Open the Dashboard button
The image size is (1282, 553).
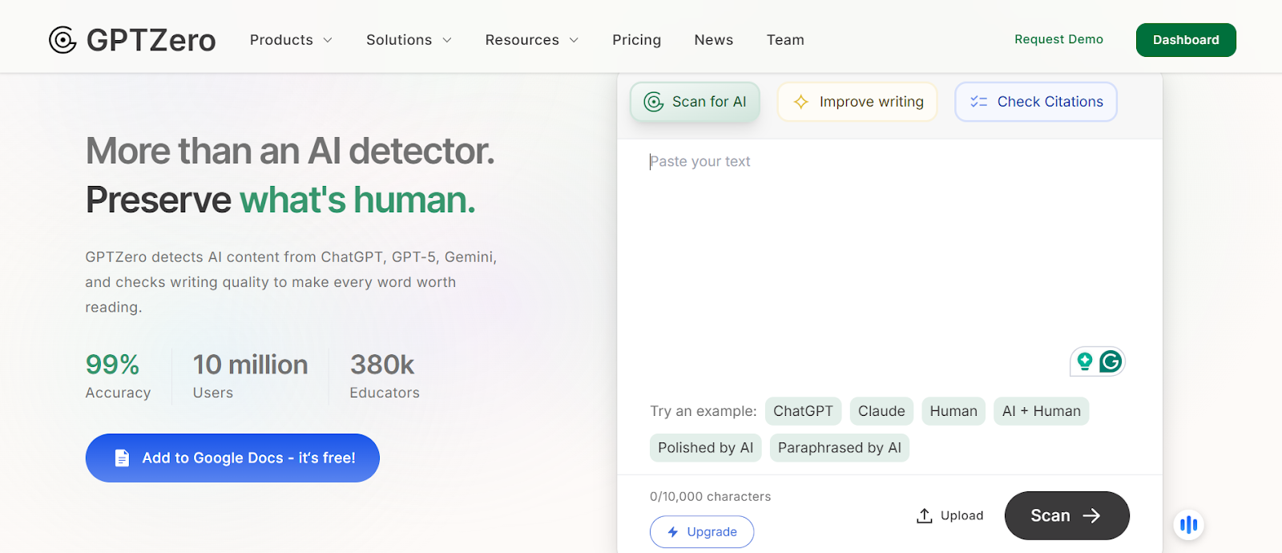click(x=1185, y=40)
